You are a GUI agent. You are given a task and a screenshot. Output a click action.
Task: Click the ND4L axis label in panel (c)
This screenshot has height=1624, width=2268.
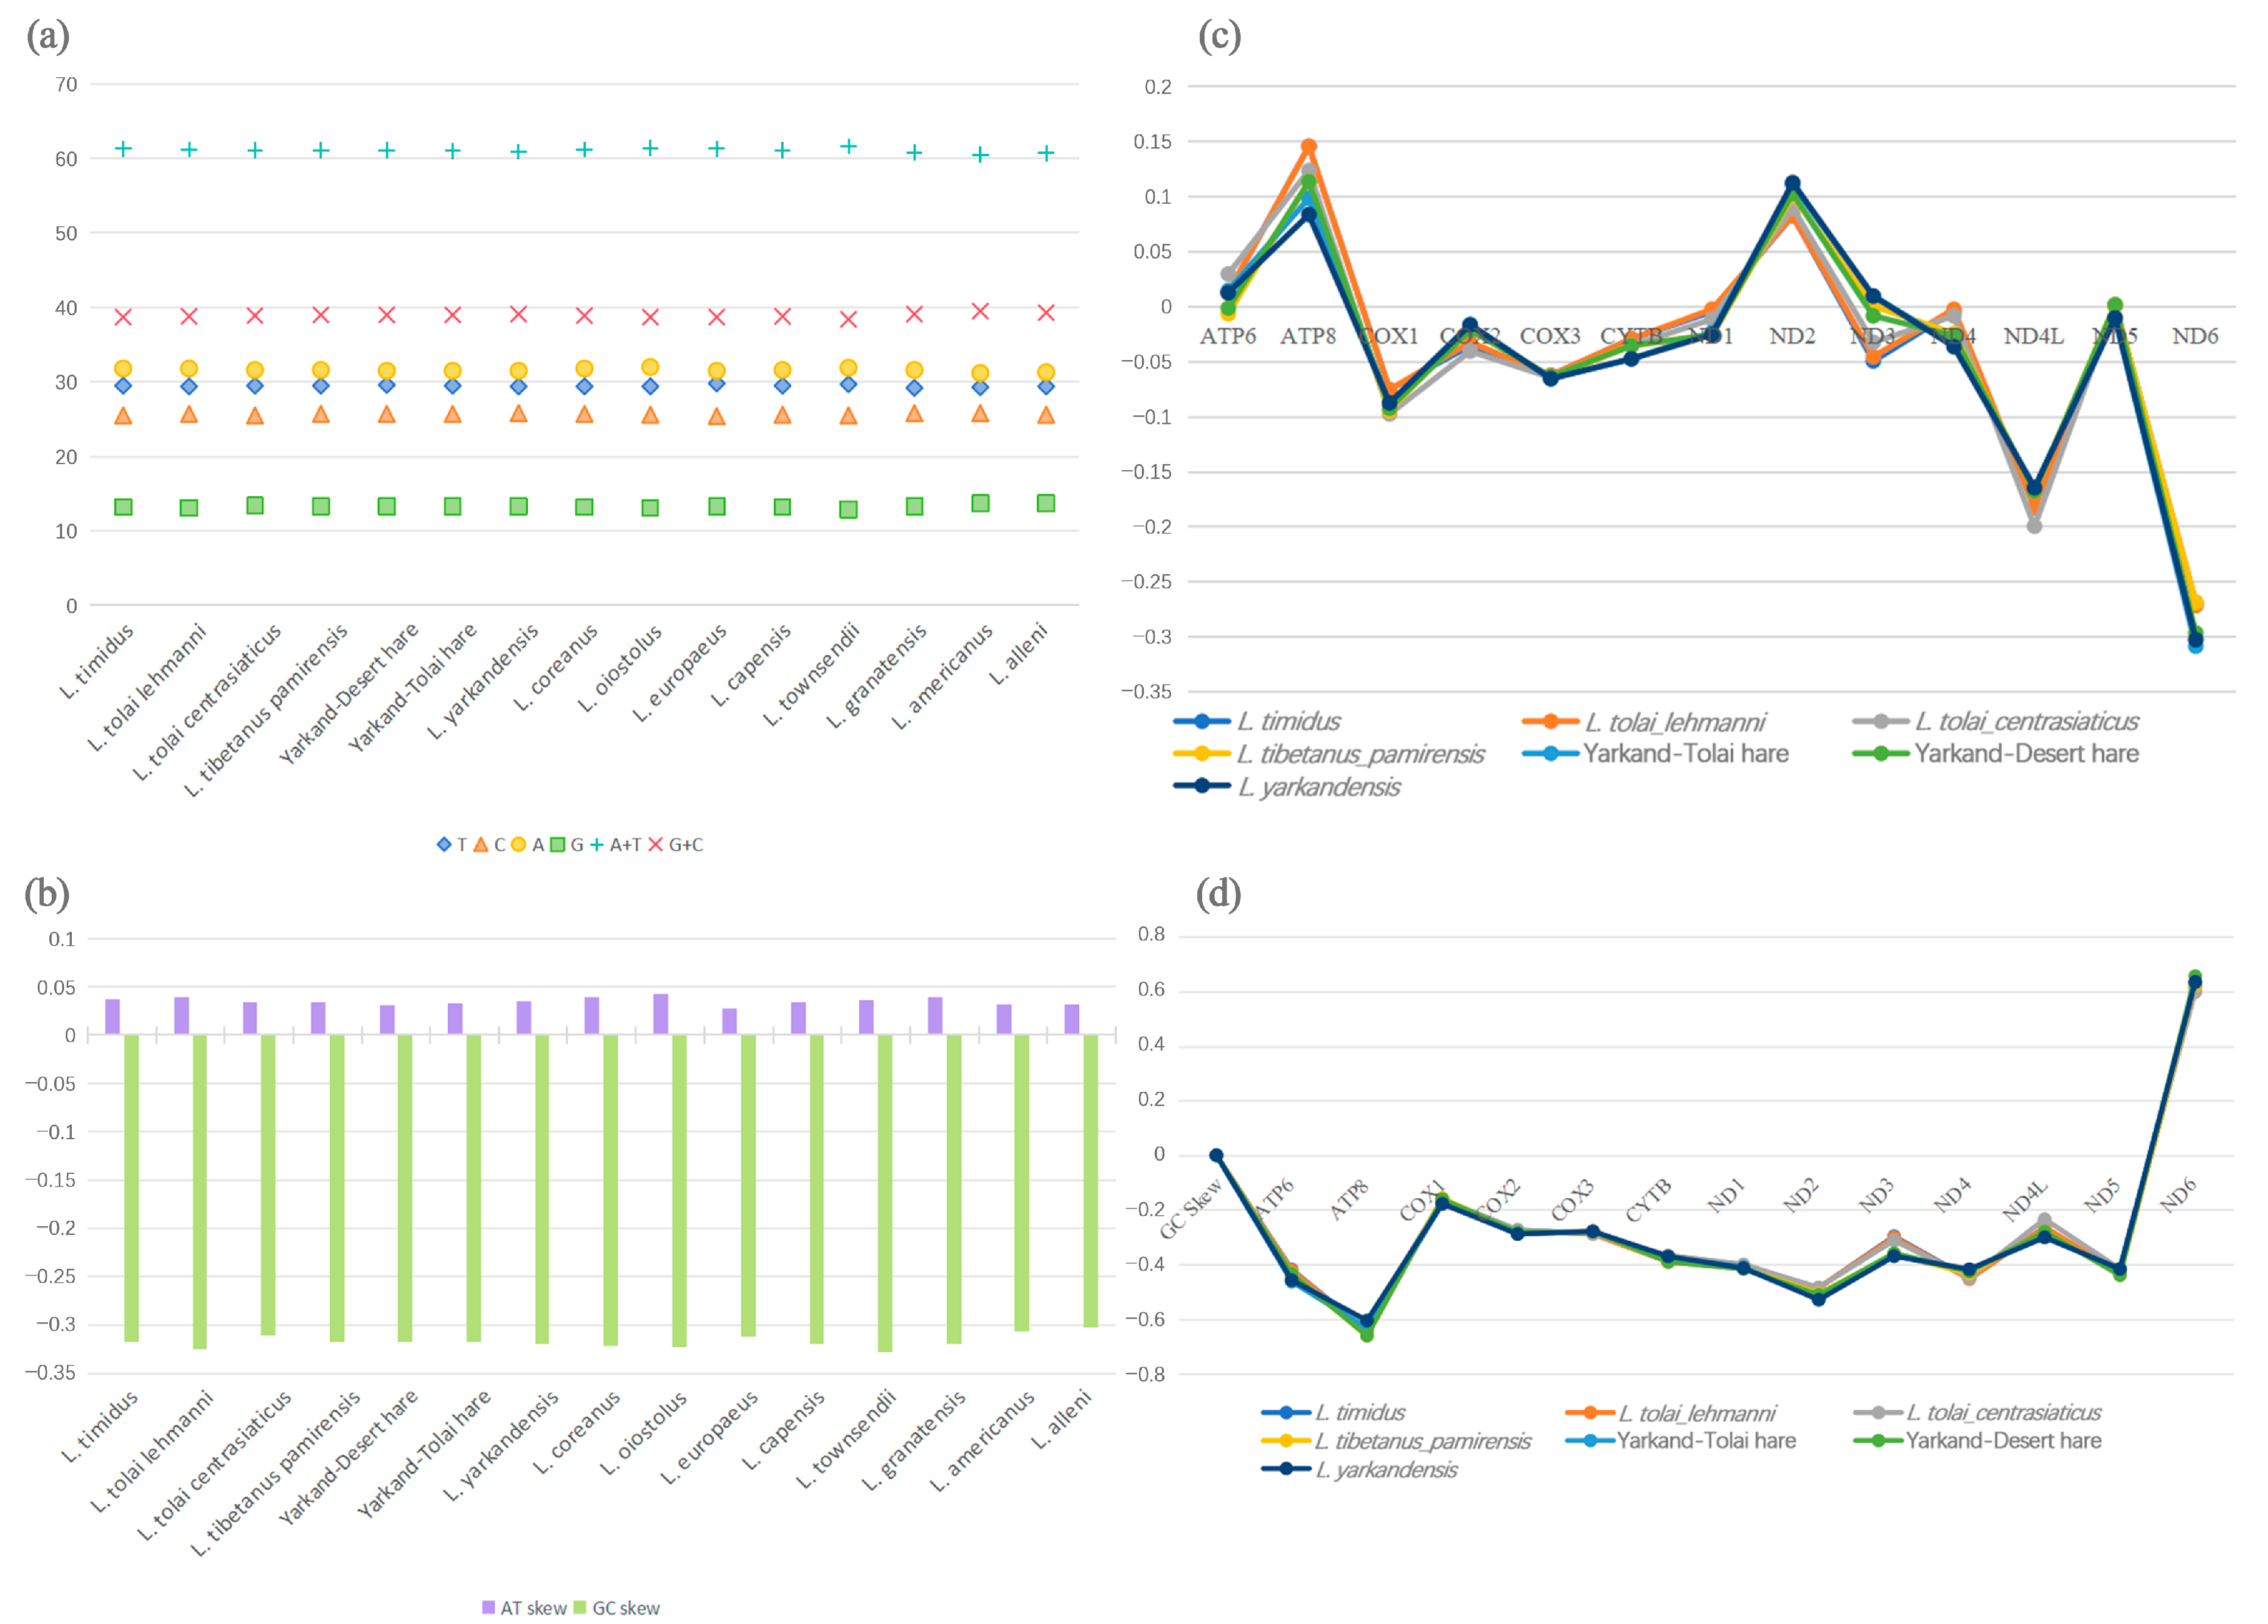[x=2034, y=336]
